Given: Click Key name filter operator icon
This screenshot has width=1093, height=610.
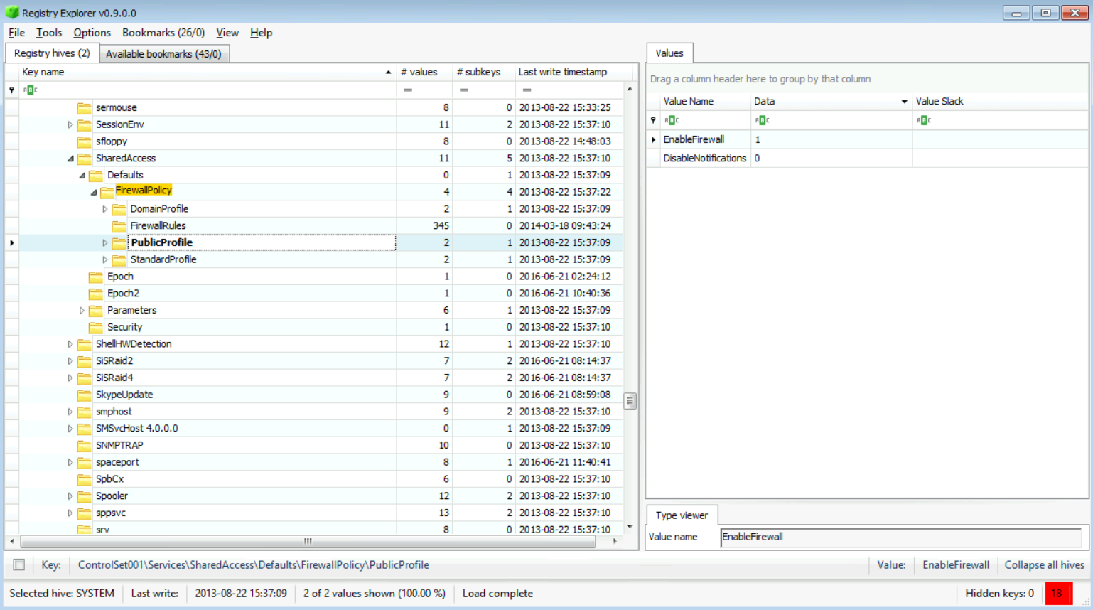Looking at the screenshot, I should click(x=30, y=90).
